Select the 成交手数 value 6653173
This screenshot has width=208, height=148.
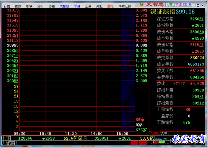196,64
